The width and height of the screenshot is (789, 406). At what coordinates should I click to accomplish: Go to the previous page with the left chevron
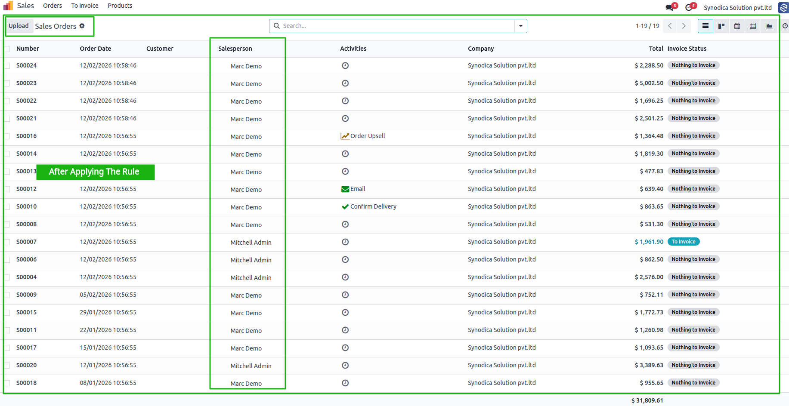[670, 26]
